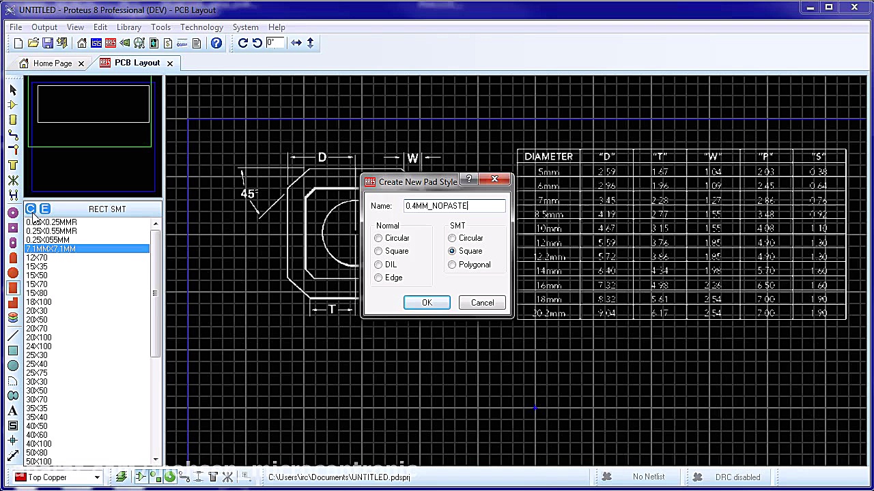The image size is (874, 491).
Task: Open the File menu
Action: tap(16, 27)
